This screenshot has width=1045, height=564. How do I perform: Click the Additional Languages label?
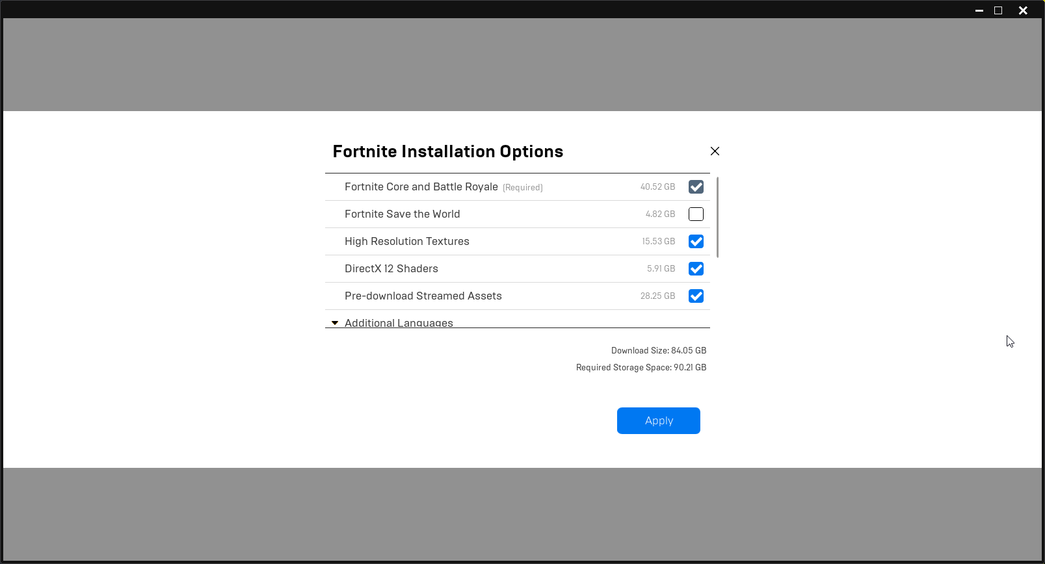click(x=399, y=323)
